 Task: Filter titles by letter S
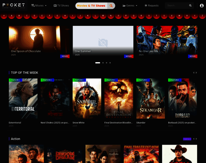(149, 15)
